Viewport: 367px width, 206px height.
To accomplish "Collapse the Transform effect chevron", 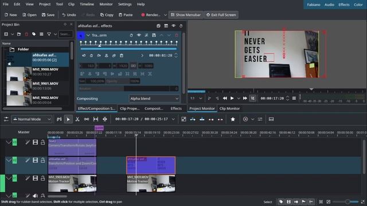I will pos(88,35).
